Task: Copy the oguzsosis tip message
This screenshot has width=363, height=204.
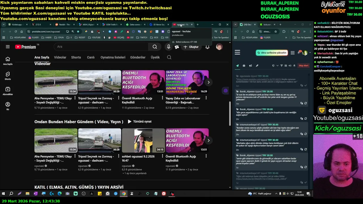Action: (302, 85)
